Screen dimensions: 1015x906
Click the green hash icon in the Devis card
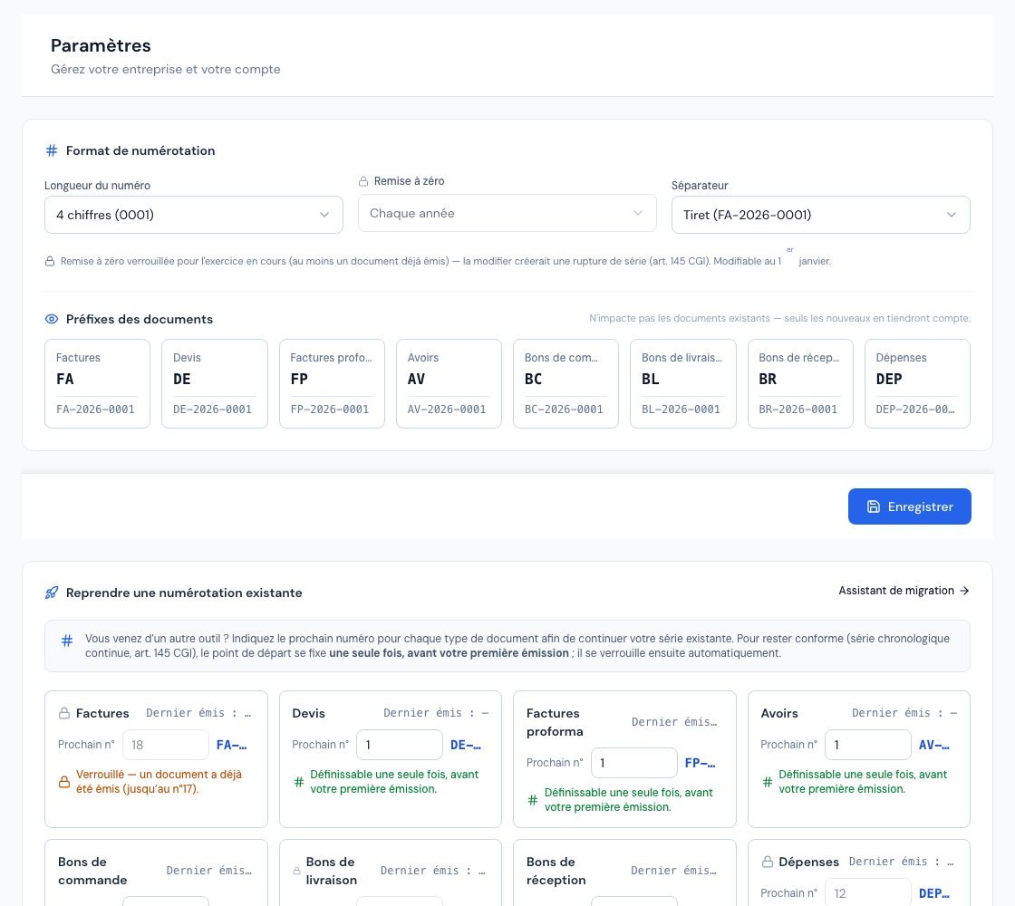point(298,782)
